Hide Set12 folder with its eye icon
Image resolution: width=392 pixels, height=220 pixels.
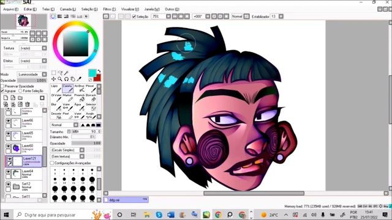[8, 185]
